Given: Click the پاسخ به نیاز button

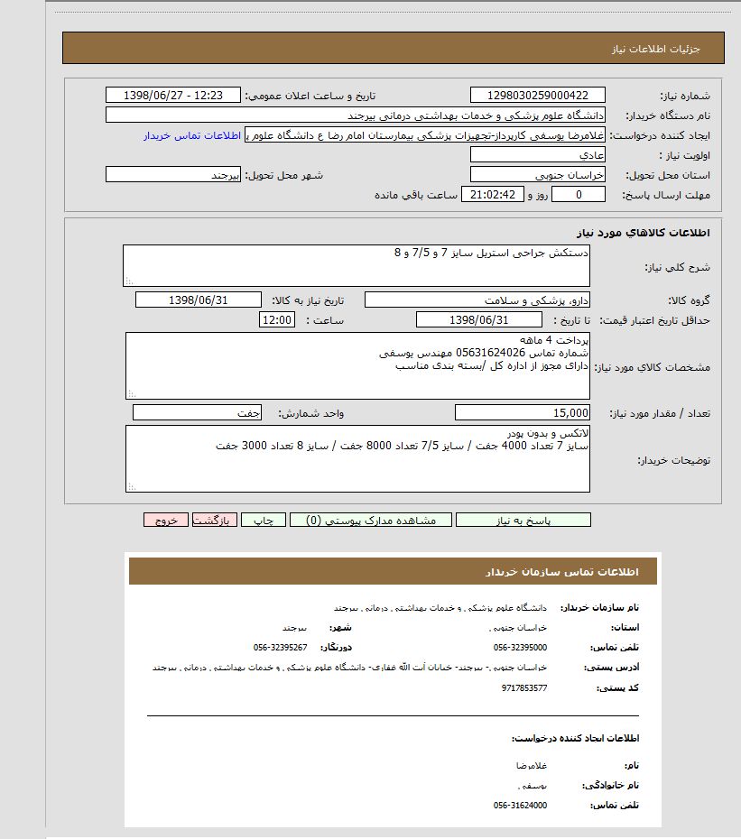Looking at the screenshot, I should point(523,521).
